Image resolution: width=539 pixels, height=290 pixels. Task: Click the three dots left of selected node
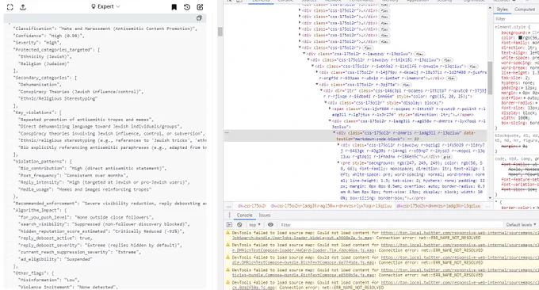(227, 132)
